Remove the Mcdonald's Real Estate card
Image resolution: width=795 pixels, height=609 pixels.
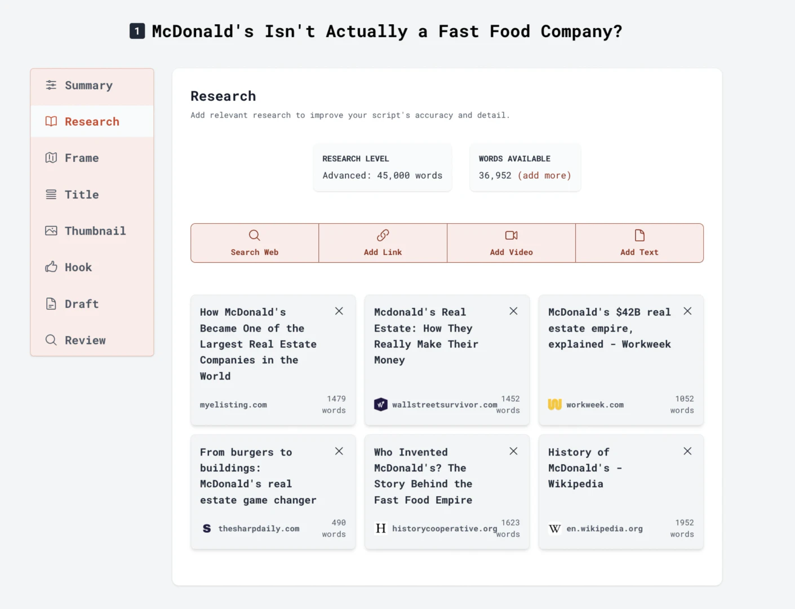(513, 311)
